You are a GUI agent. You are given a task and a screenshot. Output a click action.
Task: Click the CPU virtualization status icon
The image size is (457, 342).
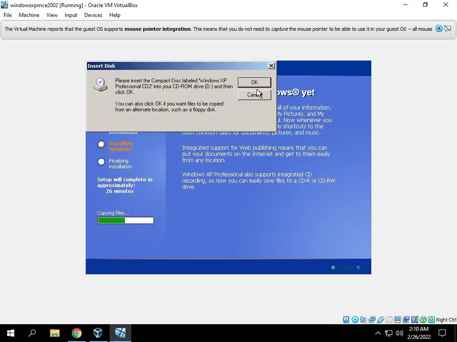click(x=415, y=320)
